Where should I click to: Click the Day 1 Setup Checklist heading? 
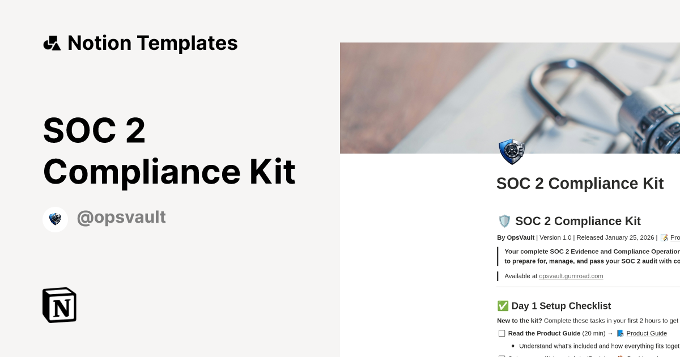click(x=561, y=306)
